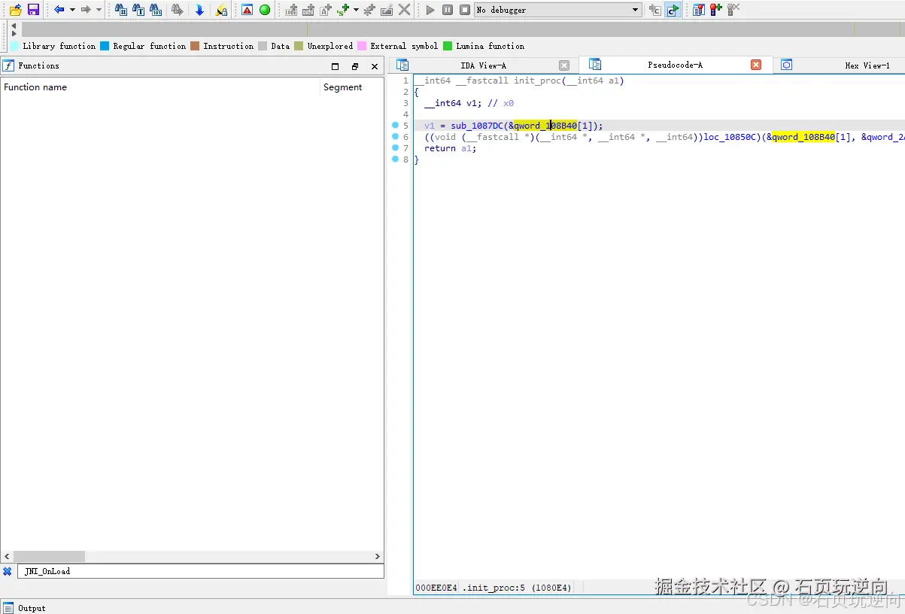Start process with play button
The width and height of the screenshot is (905, 614).
click(430, 10)
